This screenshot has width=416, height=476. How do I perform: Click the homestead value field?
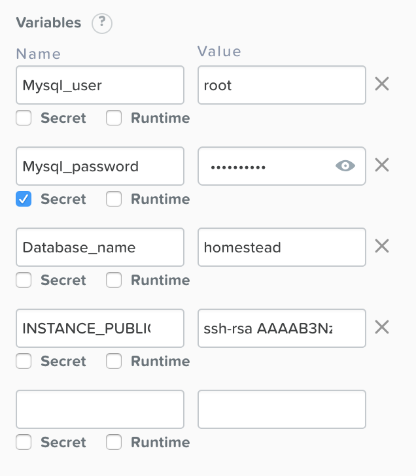pos(282,247)
